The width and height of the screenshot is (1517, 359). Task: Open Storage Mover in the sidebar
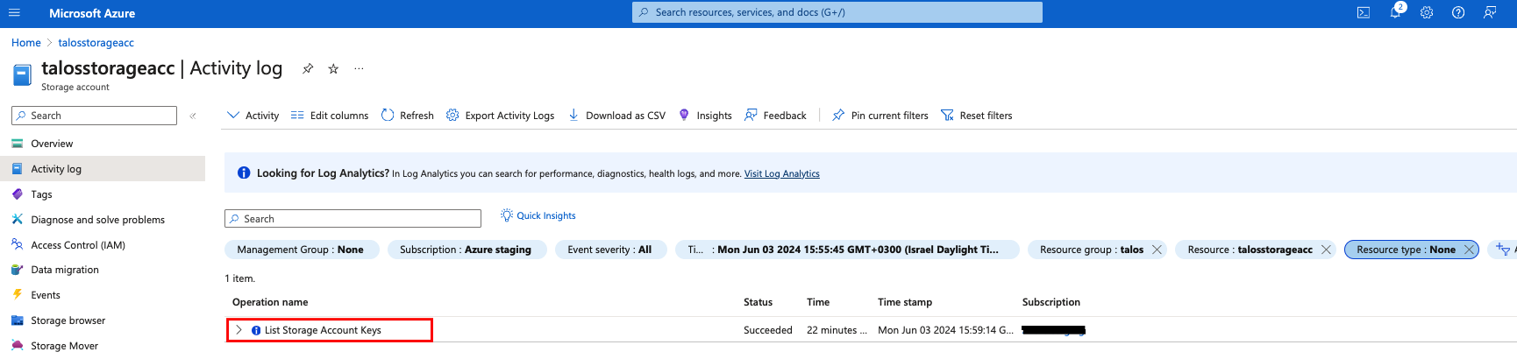[x=103, y=346]
